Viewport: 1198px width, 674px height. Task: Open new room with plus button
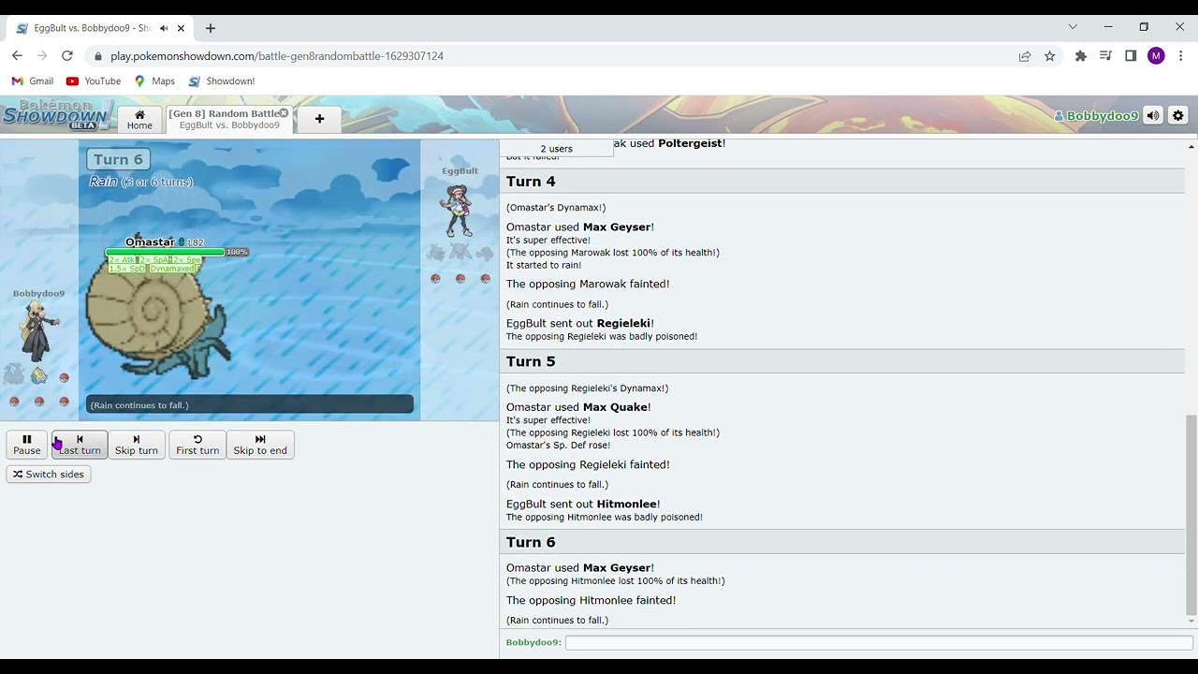coord(319,119)
